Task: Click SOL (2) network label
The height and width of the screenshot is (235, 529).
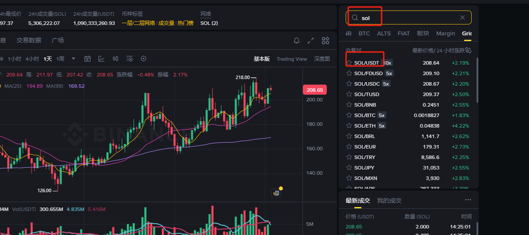Action: click(209, 23)
